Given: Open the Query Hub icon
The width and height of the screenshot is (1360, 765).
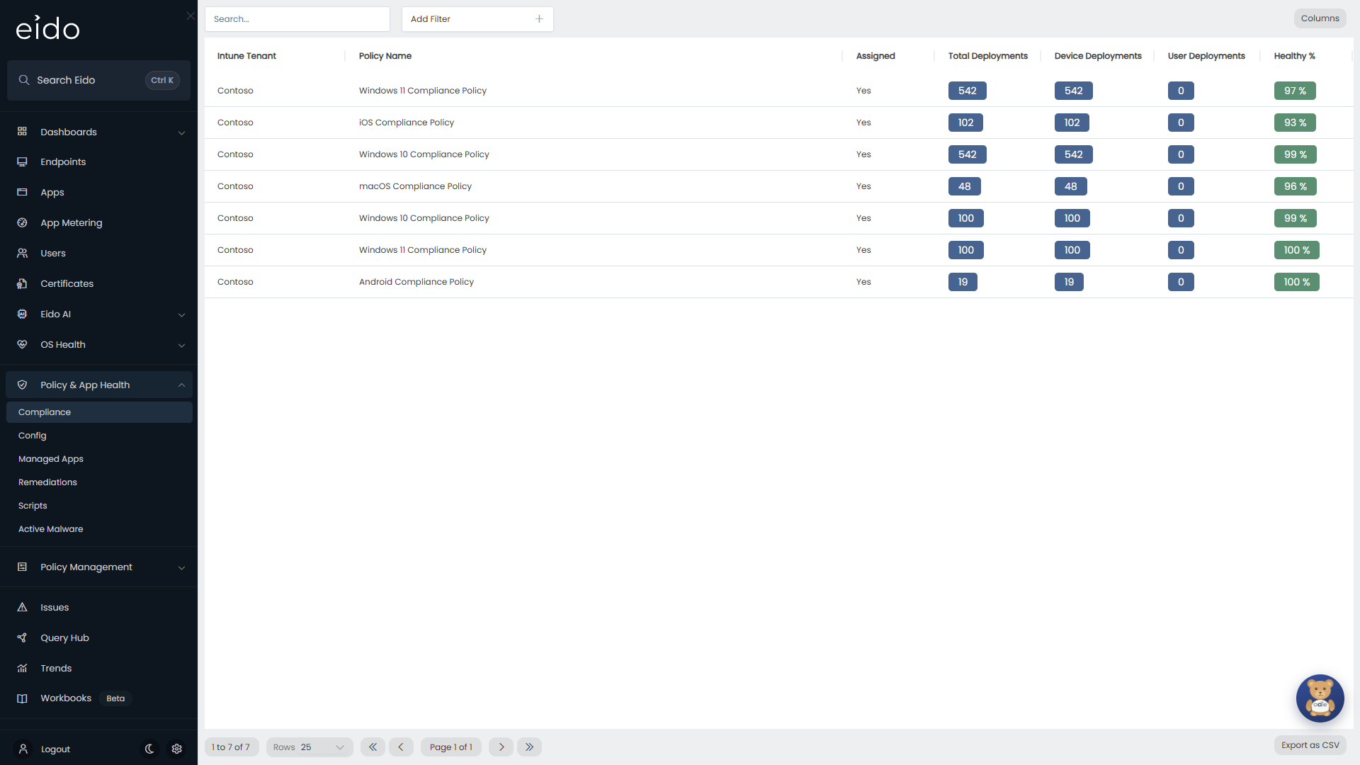Looking at the screenshot, I should tap(22, 638).
